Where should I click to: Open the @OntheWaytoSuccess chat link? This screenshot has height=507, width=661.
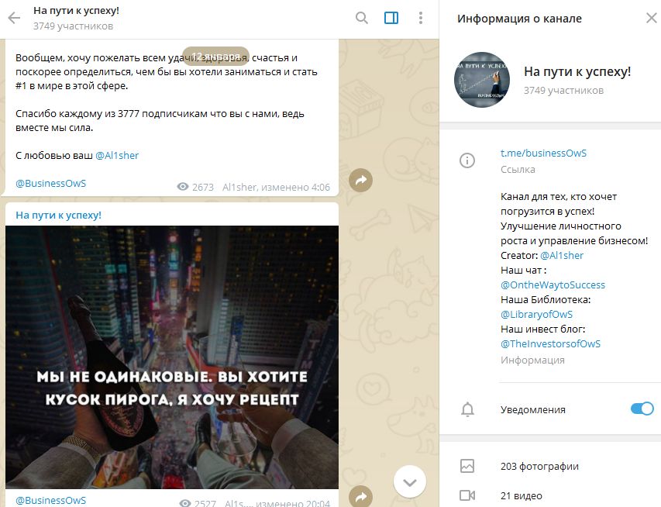point(553,285)
